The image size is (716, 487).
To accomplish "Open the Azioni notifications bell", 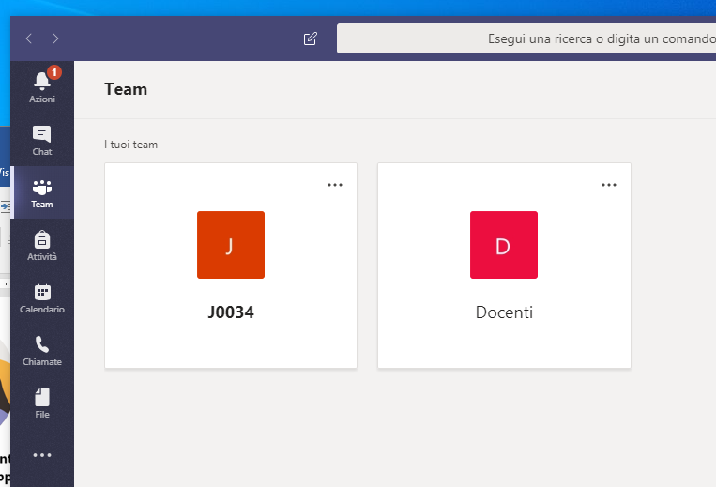I will [42, 86].
